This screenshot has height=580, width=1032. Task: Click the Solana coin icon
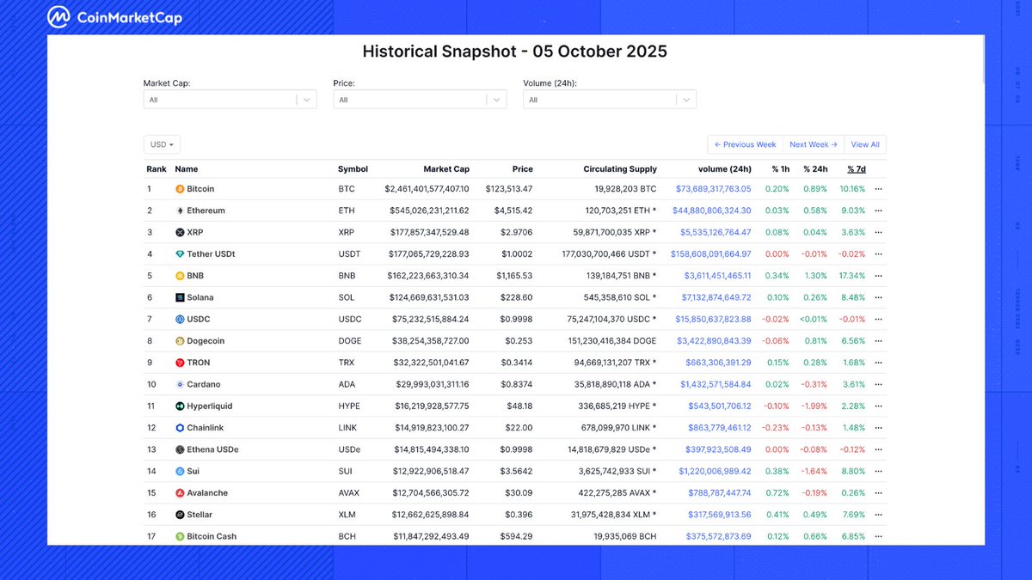(x=180, y=297)
